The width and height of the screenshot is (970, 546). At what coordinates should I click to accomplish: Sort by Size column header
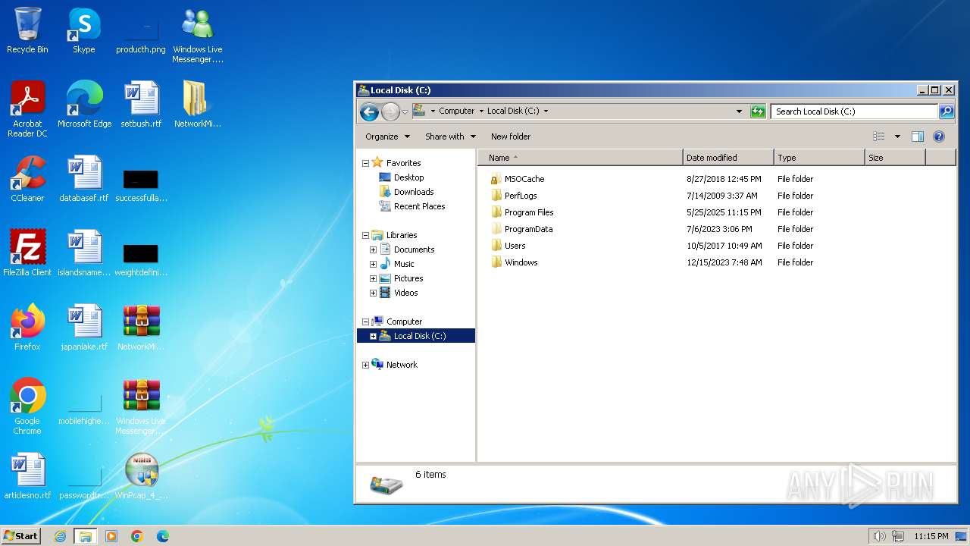click(x=895, y=158)
